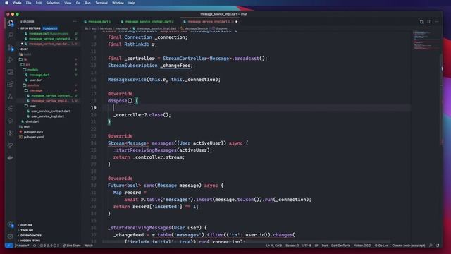Click Live Share in status bar
This screenshot has height=254, width=451.
[x=72, y=246]
